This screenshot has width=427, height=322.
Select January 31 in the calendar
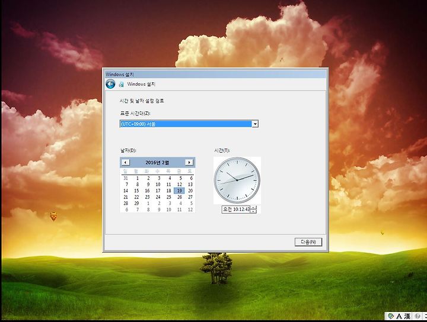pos(126,178)
